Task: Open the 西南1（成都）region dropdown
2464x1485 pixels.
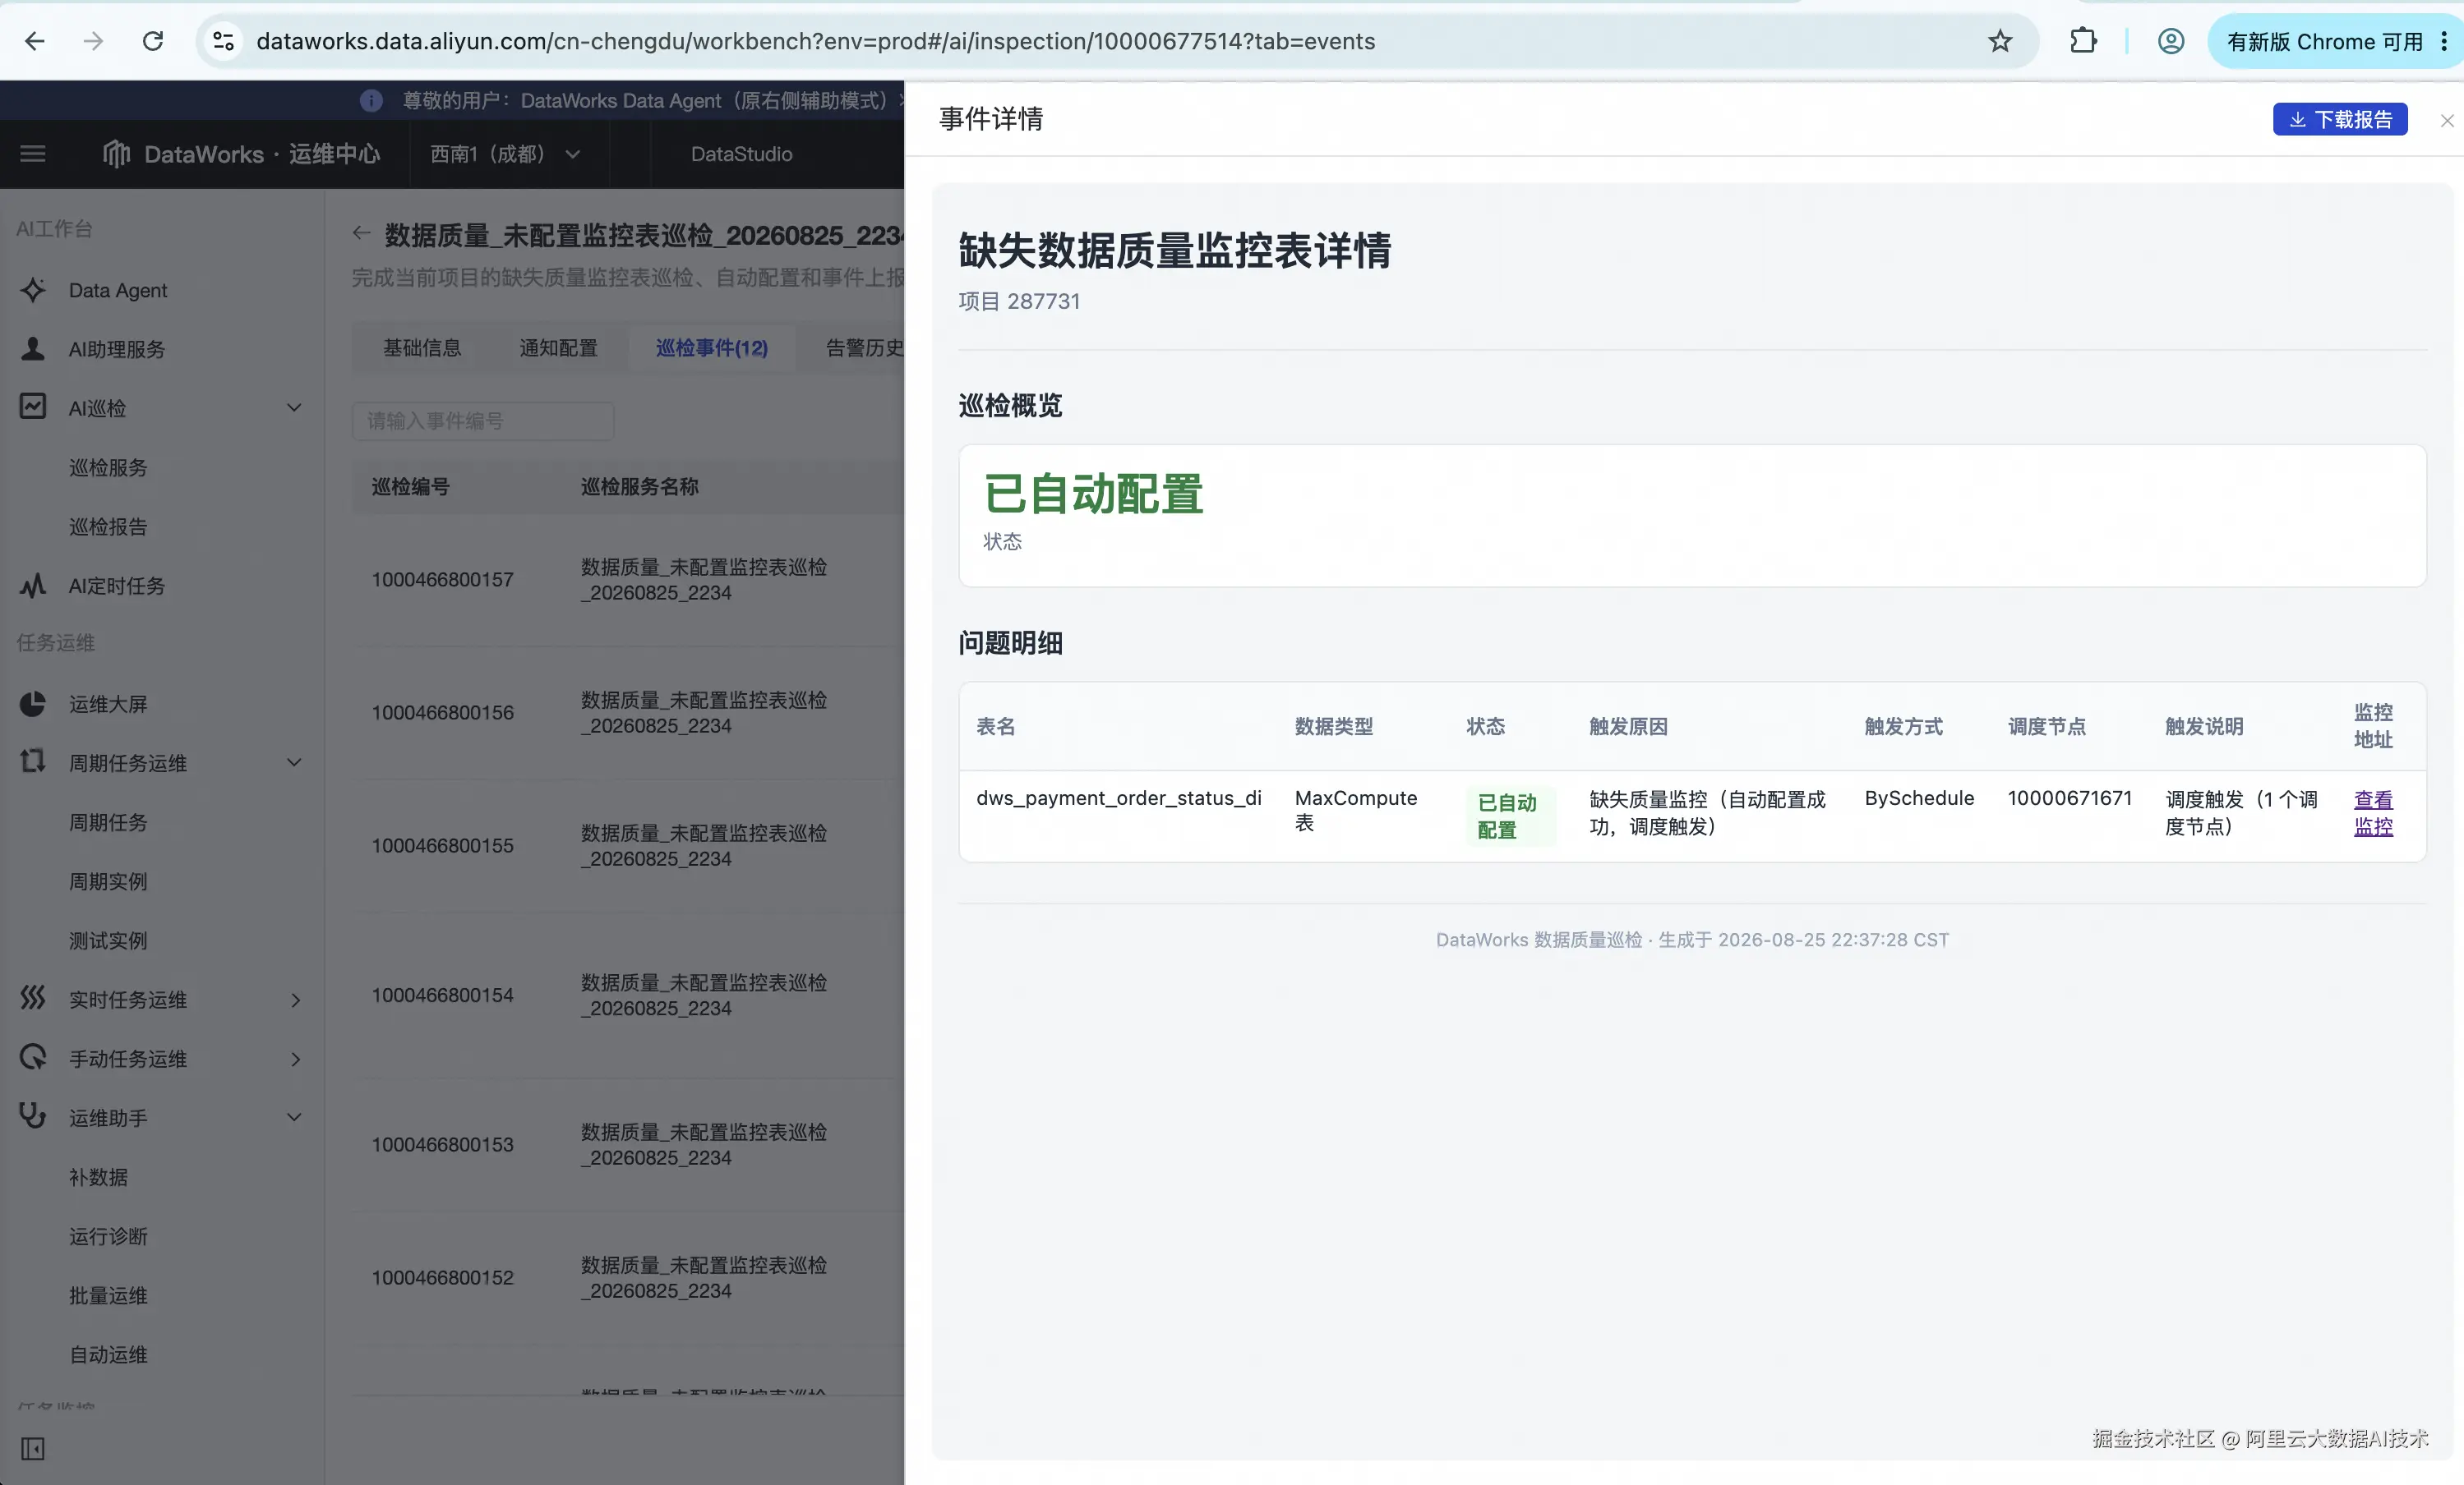Action: pos(505,154)
